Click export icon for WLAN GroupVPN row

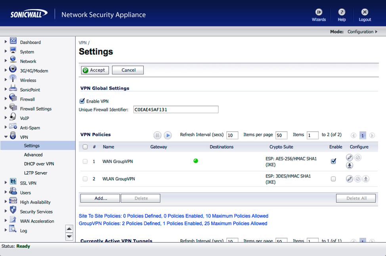(x=366, y=179)
